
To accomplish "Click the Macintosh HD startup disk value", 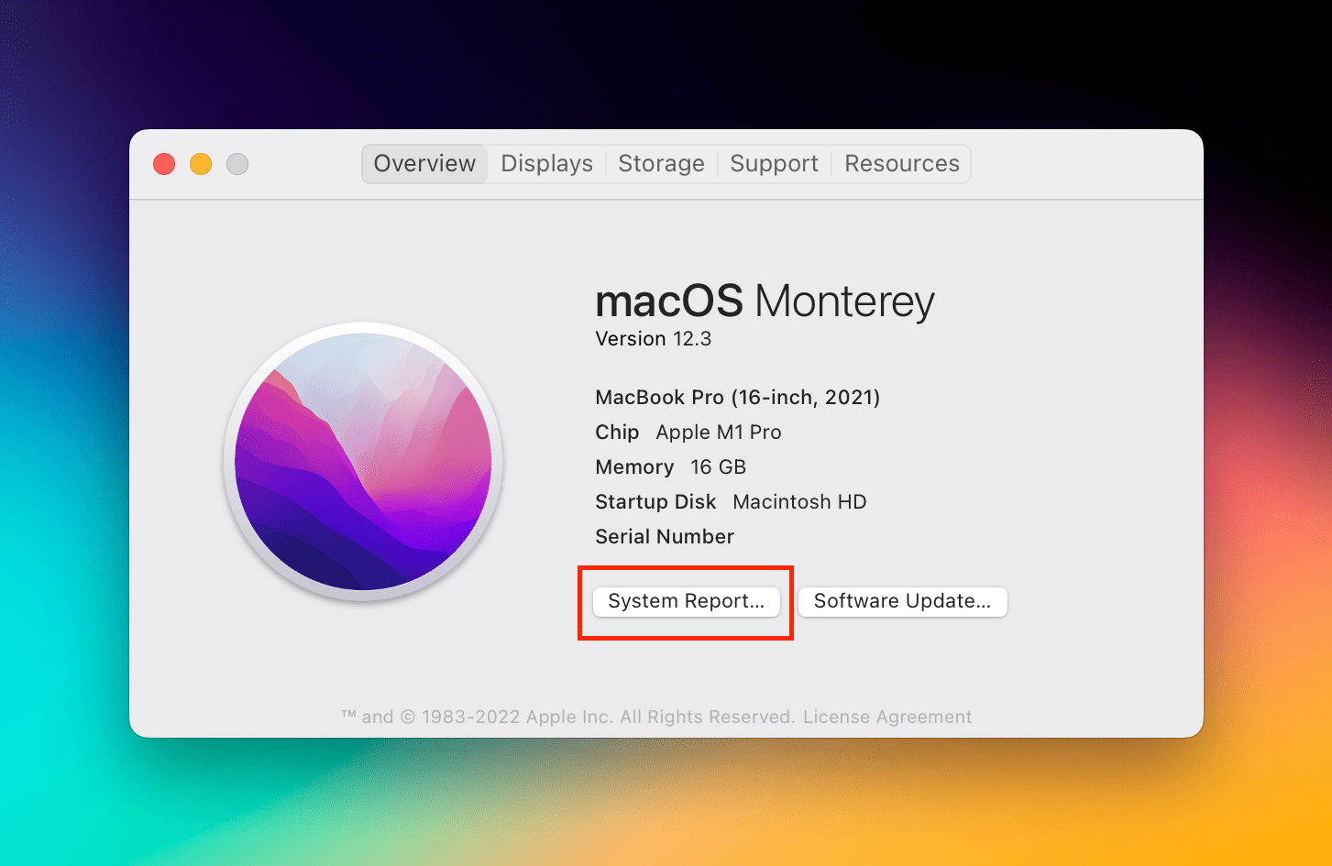I will coord(800,502).
